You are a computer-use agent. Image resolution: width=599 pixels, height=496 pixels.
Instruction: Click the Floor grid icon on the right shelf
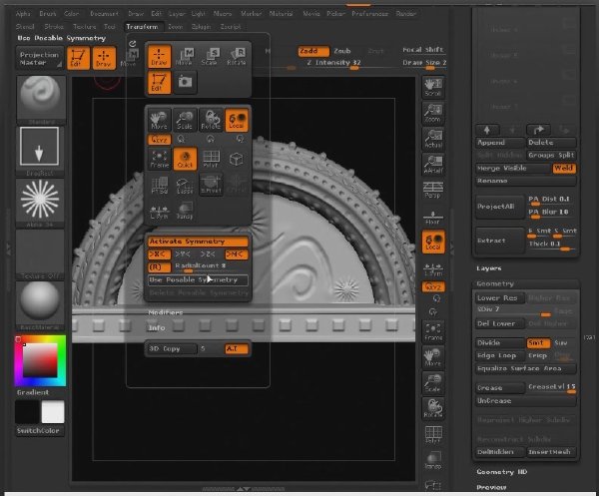433,216
